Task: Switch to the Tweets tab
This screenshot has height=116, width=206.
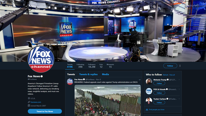Action: click(x=71, y=74)
